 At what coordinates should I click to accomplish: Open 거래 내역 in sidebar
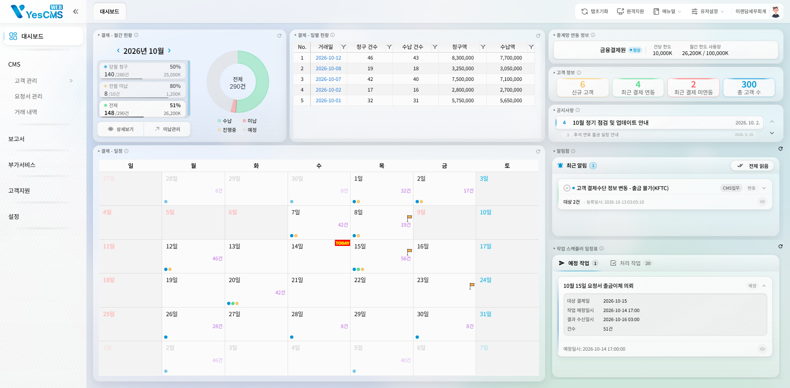[x=26, y=112]
